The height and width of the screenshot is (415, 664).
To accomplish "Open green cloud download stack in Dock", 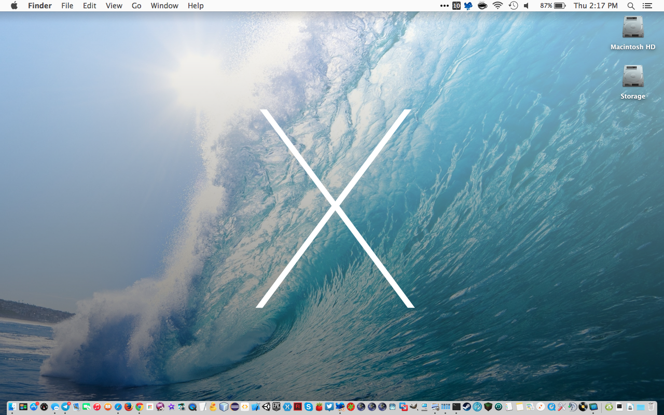I will click(609, 407).
